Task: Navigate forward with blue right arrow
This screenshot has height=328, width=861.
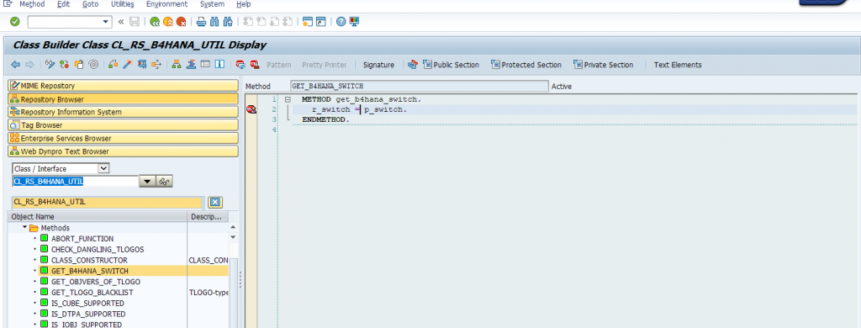Action: coord(29,65)
